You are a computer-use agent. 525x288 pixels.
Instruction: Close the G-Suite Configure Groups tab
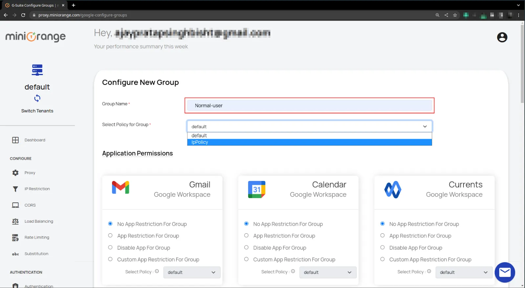point(63,5)
